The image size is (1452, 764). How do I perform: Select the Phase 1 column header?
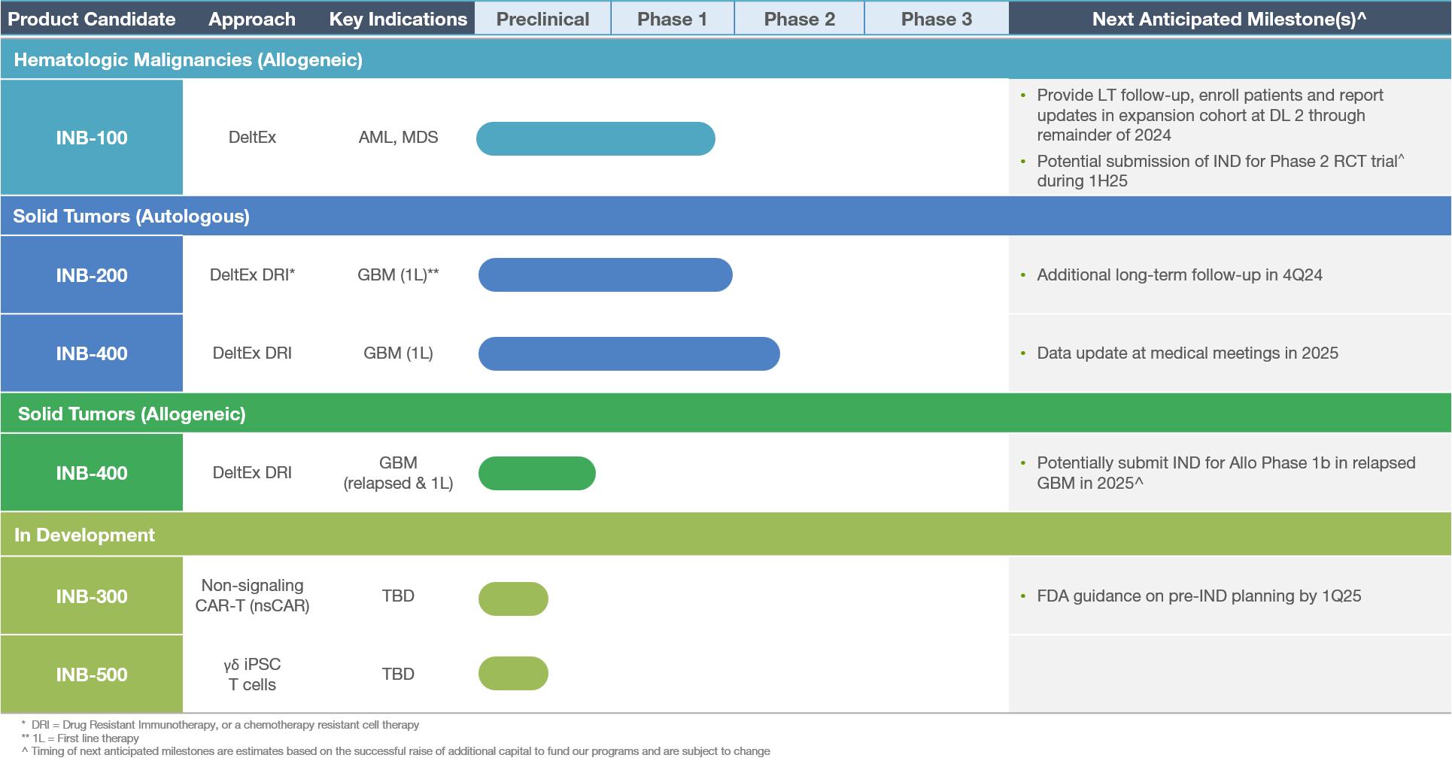click(x=672, y=19)
